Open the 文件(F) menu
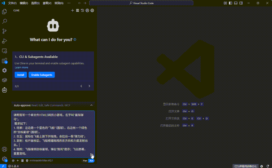272x168 pixels. pos(12,3)
